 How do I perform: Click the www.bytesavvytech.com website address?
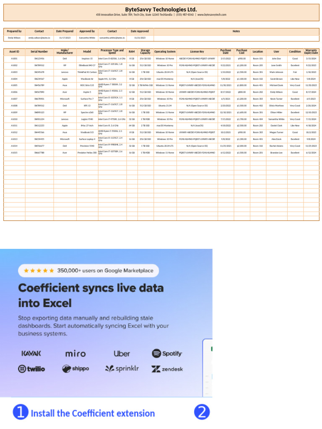pyautogui.click(x=212, y=15)
